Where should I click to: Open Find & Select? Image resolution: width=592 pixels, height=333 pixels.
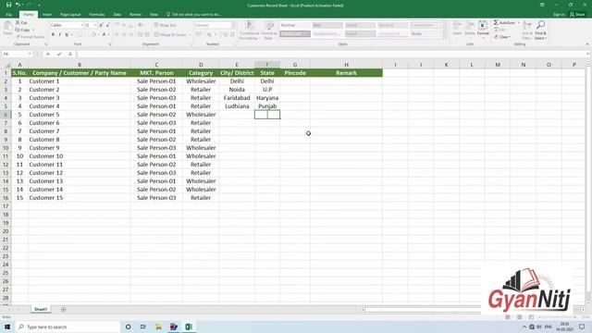click(540, 31)
